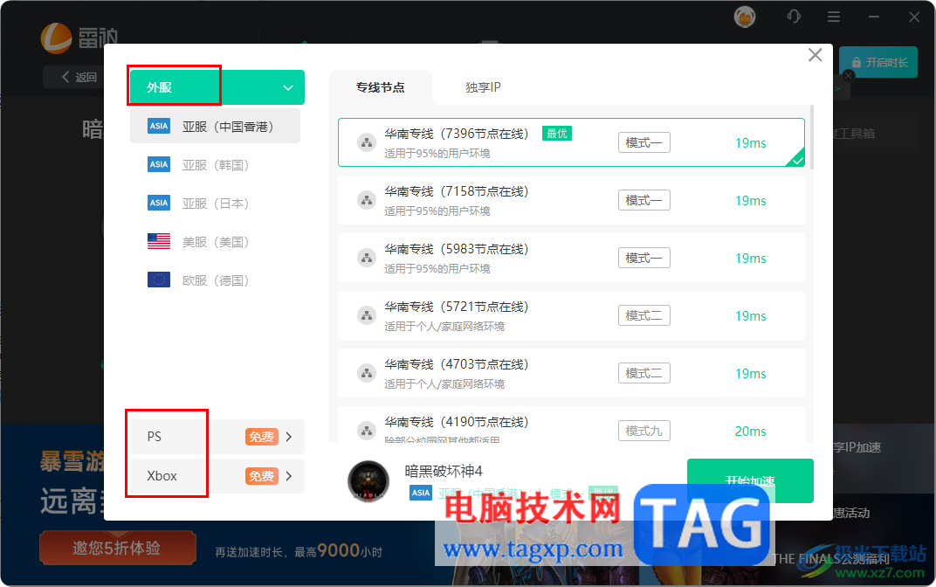The height and width of the screenshot is (587, 936).
Task: Select 亚服 (日本) server
Action: (215, 203)
